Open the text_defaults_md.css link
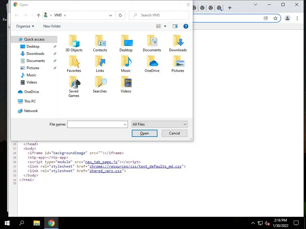 pyautogui.click(x=135, y=166)
